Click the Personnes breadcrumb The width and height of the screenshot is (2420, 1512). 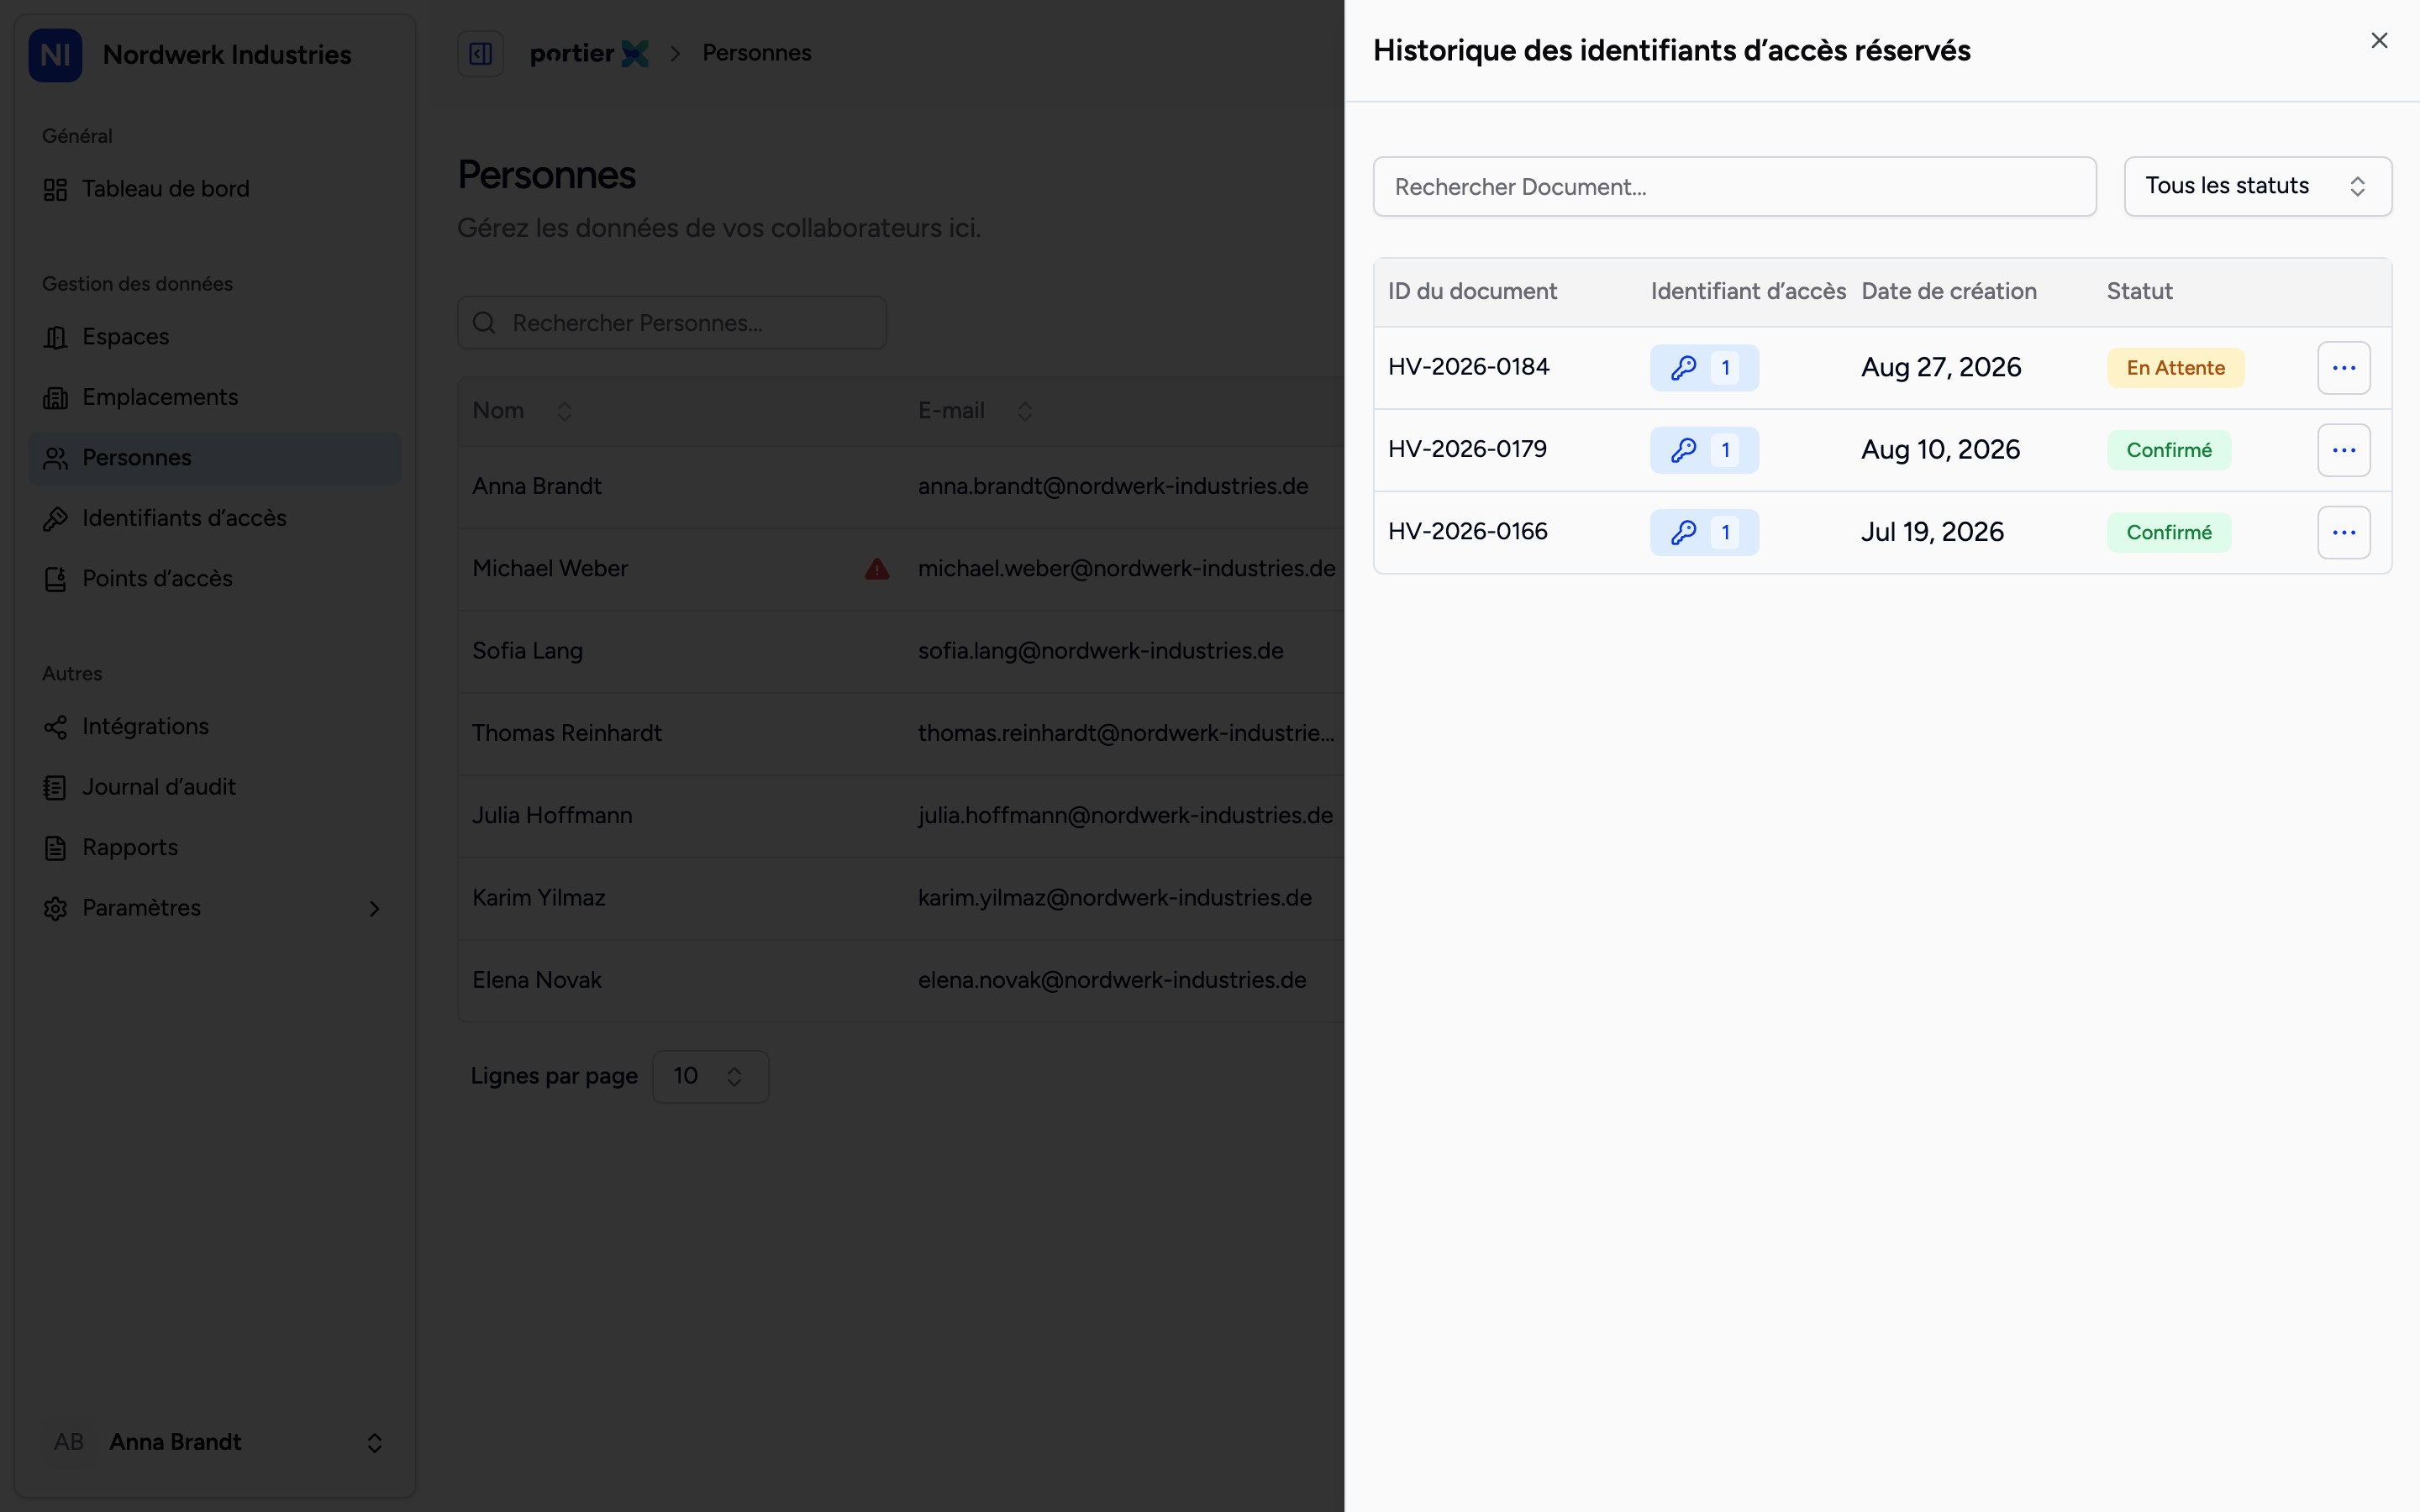tap(757, 53)
